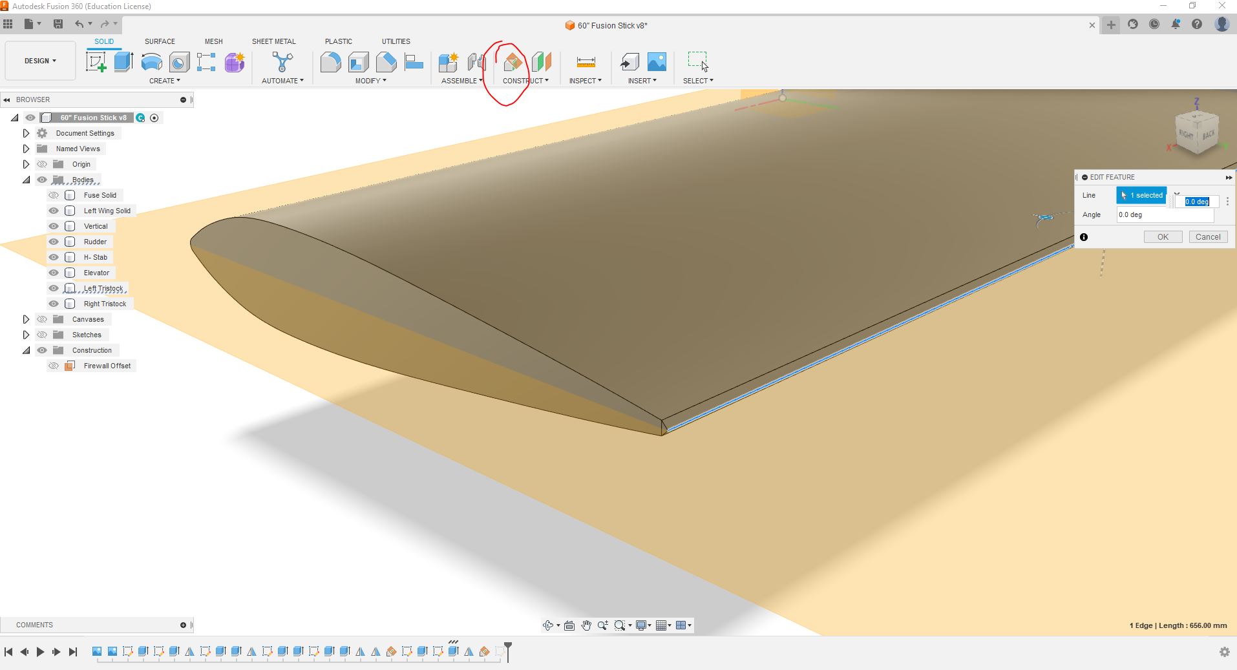This screenshot has height=670, width=1237.
Task: Click the Create Sketch tool icon
Action: [96, 62]
